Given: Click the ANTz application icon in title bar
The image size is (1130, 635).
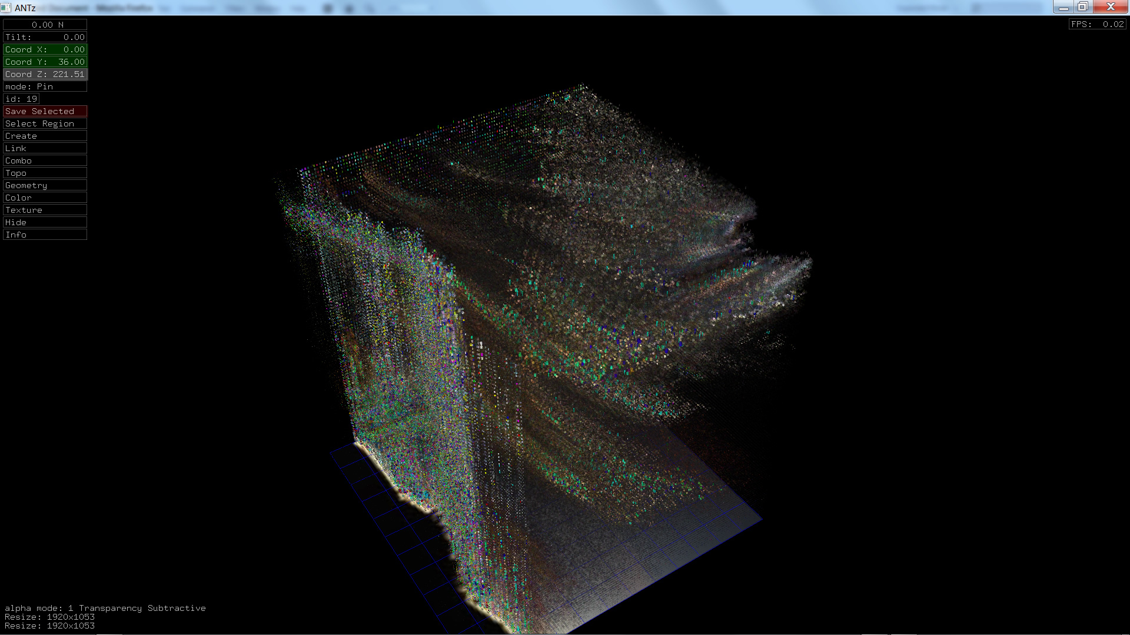Looking at the screenshot, I should [6, 8].
